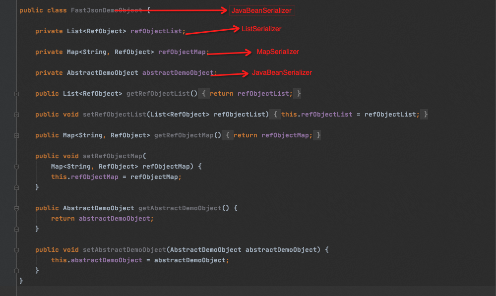
Task: Click 'List<RefObject>' type in private field declaration
Action: pyautogui.click(x=97, y=31)
